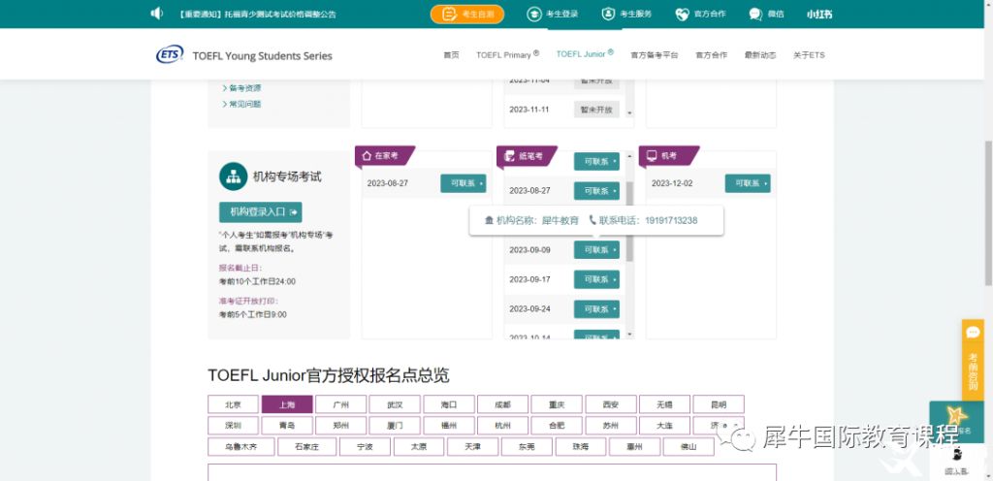Click 可联系 for 机考 2023-12-02
This screenshot has height=481, width=993.
point(748,183)
